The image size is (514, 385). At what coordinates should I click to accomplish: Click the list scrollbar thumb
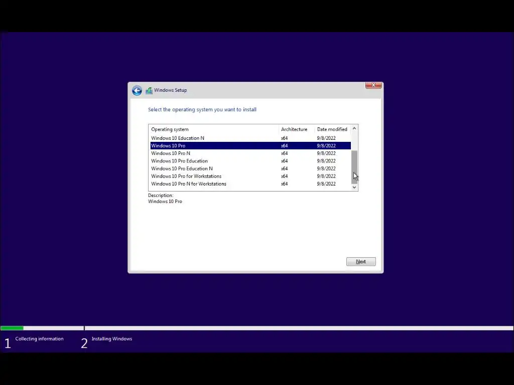[354, 166]
